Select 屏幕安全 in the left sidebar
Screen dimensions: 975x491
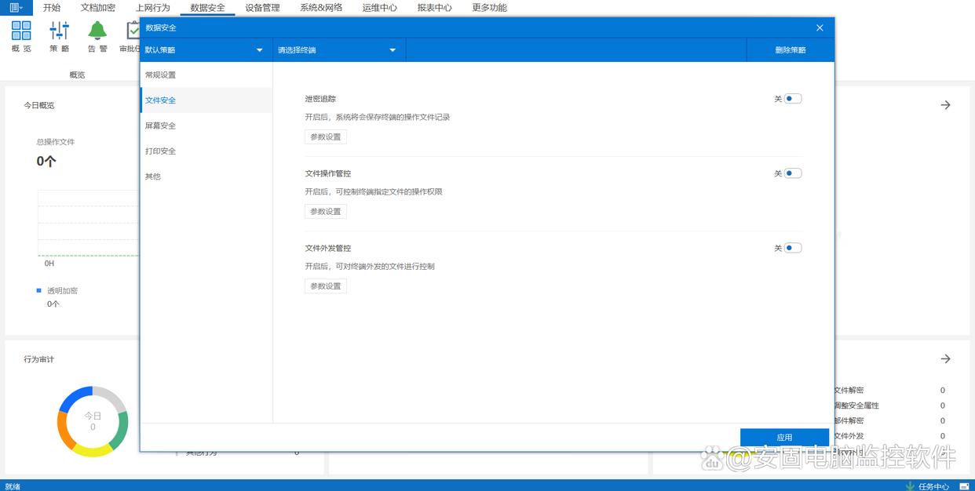pyautogui.click(x=161, y=125)
